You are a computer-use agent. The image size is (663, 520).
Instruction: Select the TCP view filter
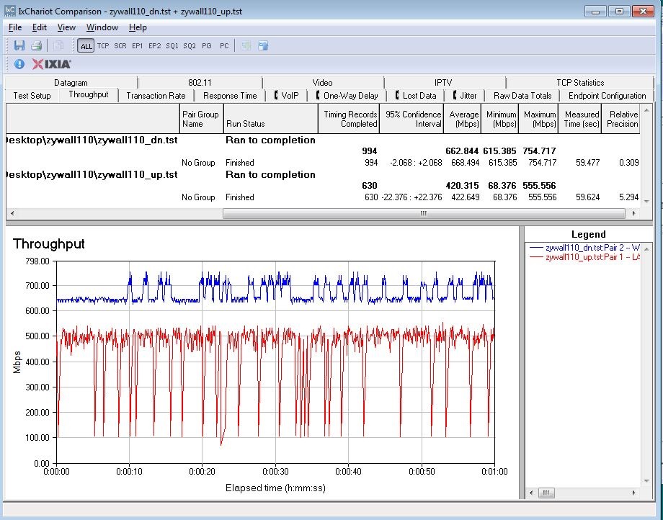pyautogui.click(x=103, y=45)
